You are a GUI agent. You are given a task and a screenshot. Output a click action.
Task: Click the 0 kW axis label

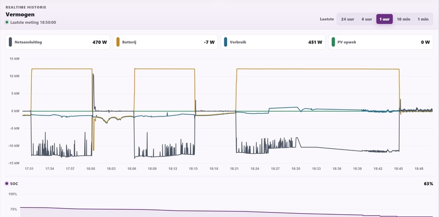15,111
